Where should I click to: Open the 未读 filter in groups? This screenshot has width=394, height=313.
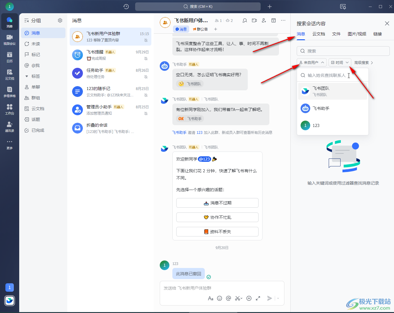coord(43,44)
